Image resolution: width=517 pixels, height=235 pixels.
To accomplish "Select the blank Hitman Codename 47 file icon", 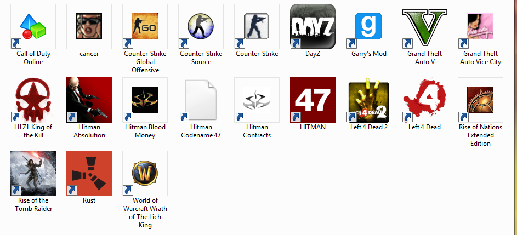I will point(201,100).
